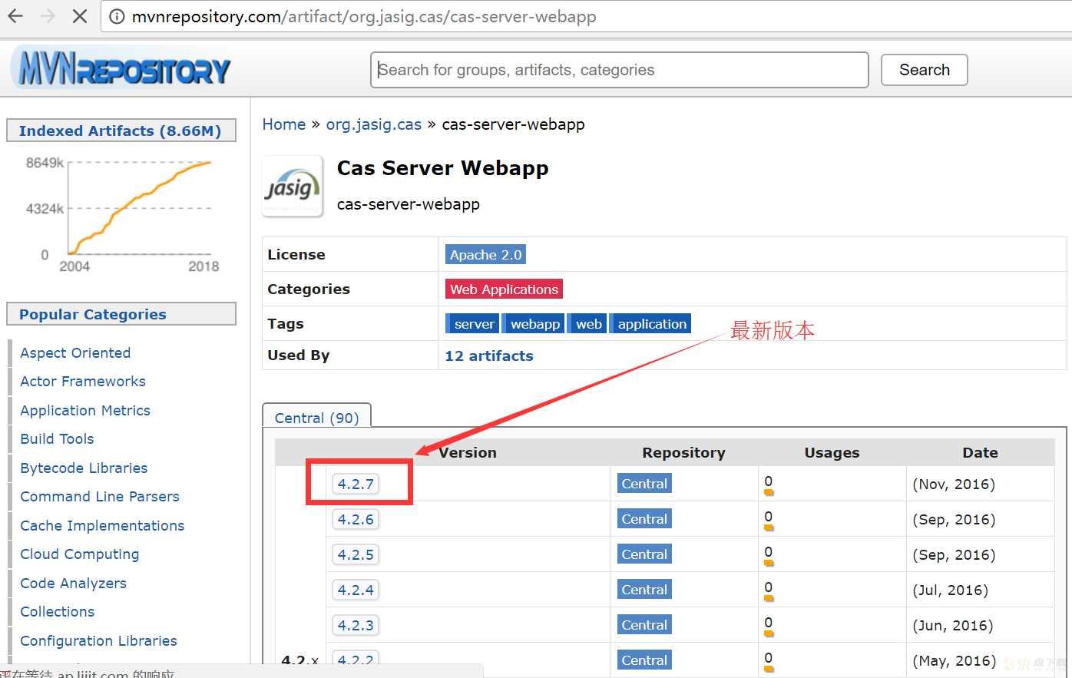Open Command Line Parsers category
The width and height of the screenshot is (1072, 678).
(x=100, y=497)
